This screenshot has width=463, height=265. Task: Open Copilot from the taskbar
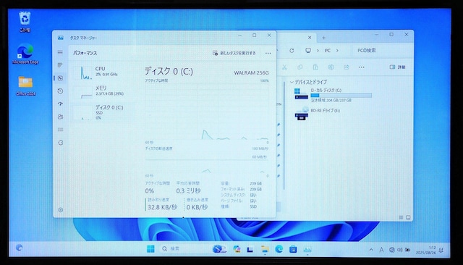point(237,249)
